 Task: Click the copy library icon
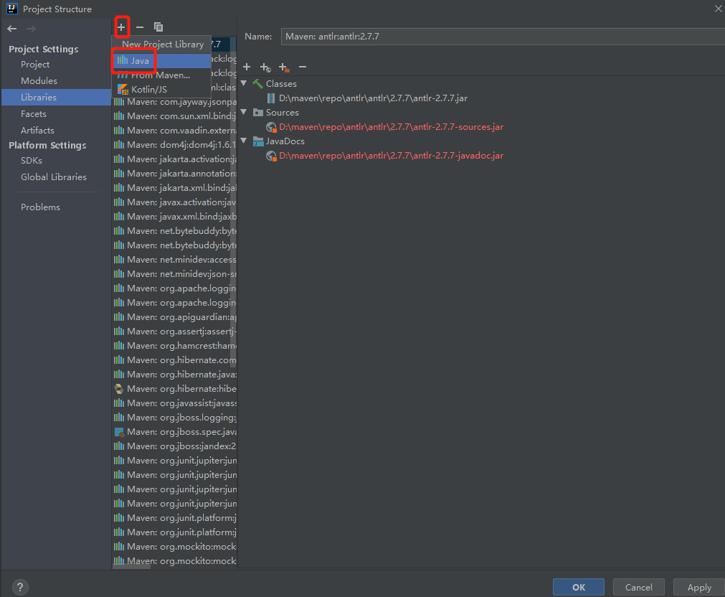(x=158, y=27)
